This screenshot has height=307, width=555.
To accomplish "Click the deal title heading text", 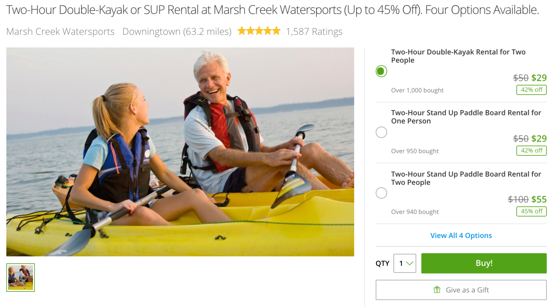I will tap(272, 10).
